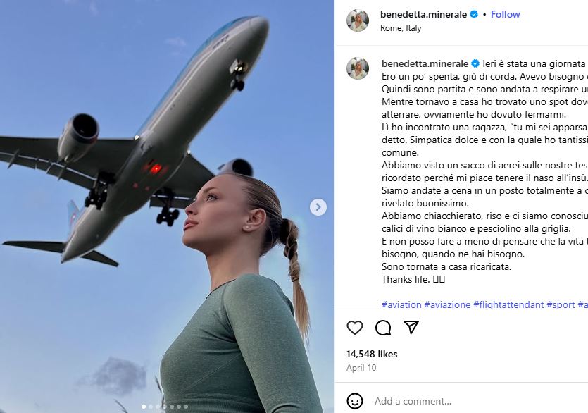Click the verified badge beside the header username

(474, 14)
